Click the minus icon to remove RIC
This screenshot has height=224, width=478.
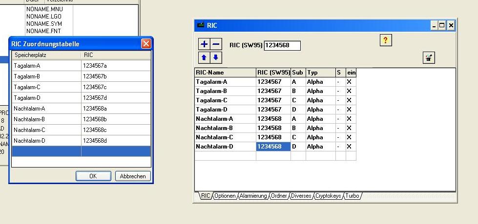pos(216,44)
